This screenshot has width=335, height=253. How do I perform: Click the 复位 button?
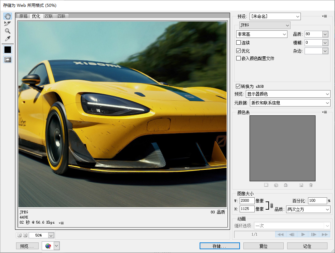click(263, 246)
